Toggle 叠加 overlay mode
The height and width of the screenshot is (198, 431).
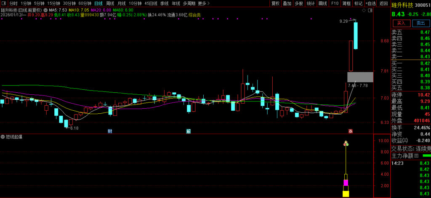pyautogui.click(x=287, y=3)
